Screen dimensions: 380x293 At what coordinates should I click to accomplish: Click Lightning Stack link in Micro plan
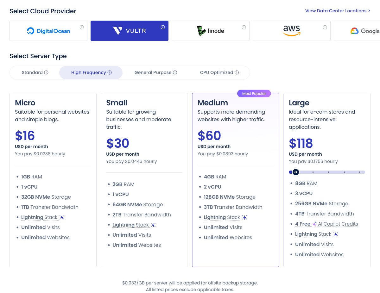click(39, 217)
